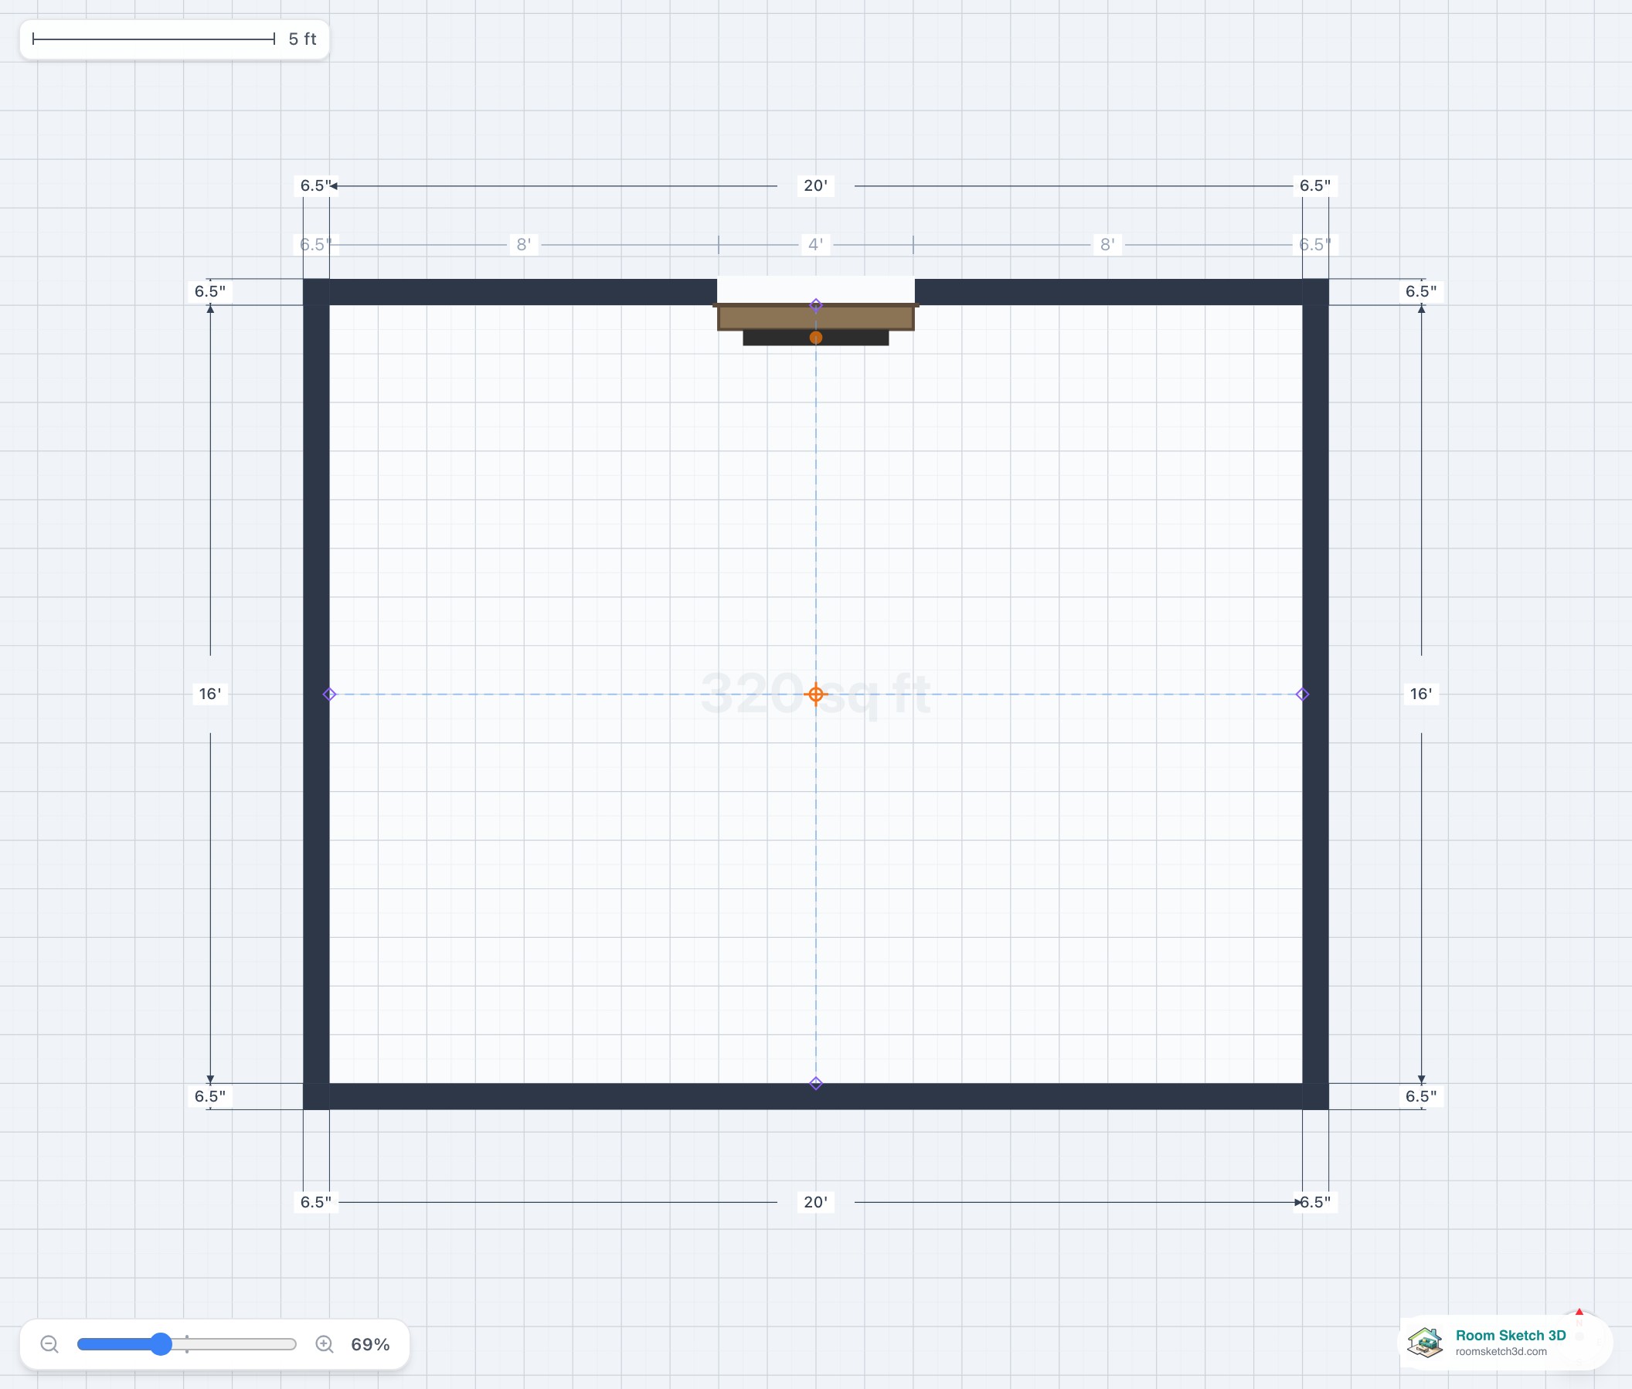1632x1389 pixels.
Task: Click the Room Sketch 3D house logo
Action: [1426, 1342]
